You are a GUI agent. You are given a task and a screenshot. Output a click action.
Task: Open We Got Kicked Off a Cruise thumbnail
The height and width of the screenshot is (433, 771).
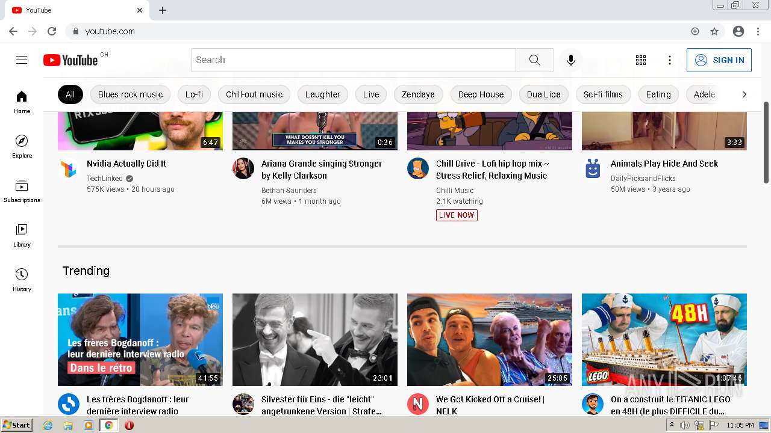[x=490, y=340]
